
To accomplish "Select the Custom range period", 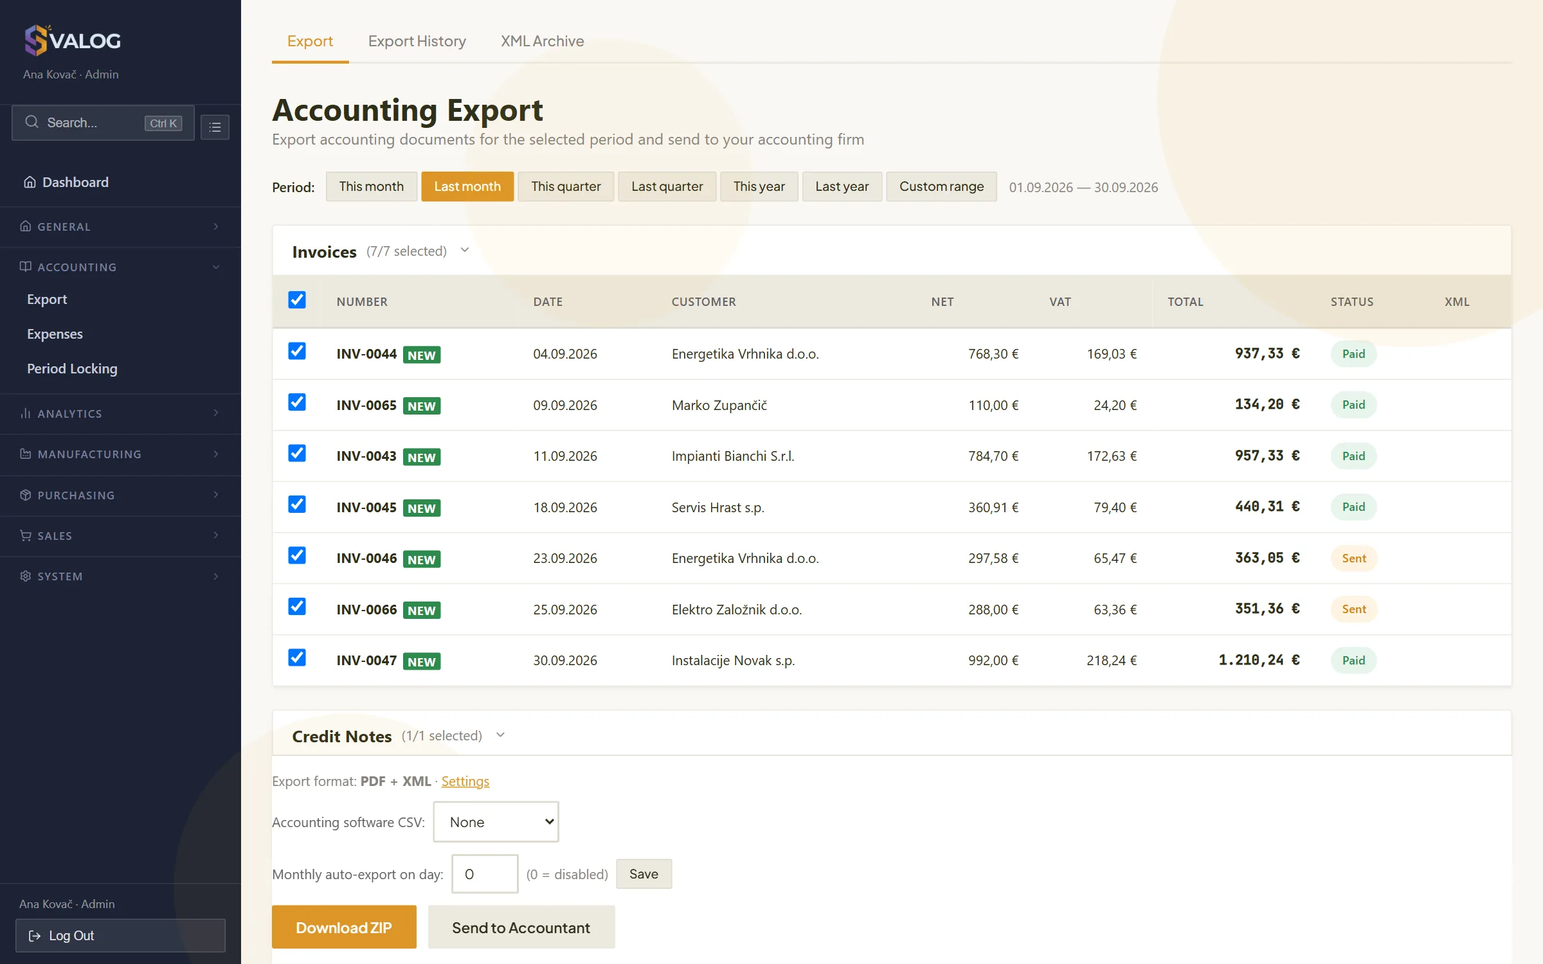I will tap(941, 186).
